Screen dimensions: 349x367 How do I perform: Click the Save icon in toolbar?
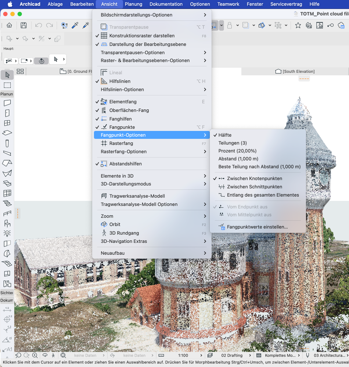click(24, 25)
